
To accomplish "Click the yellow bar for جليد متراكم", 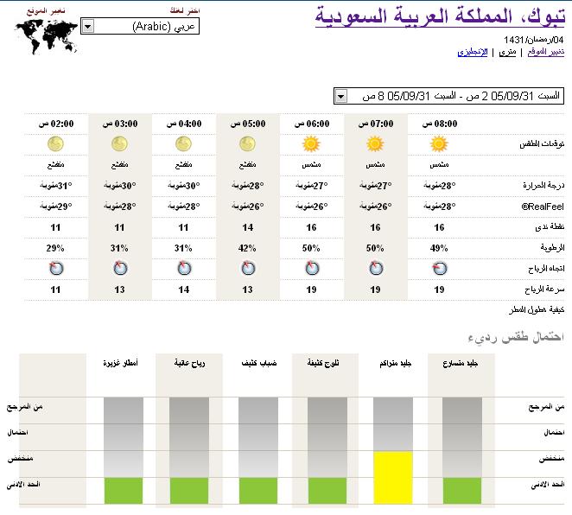I will click(393, 478).
